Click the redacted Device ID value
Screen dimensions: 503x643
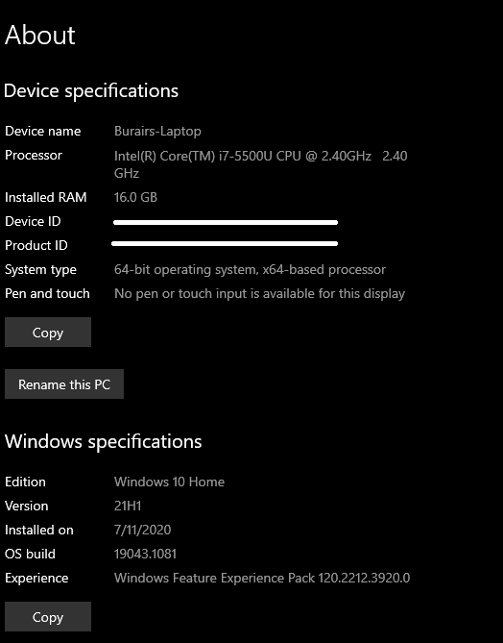point(226,222)
